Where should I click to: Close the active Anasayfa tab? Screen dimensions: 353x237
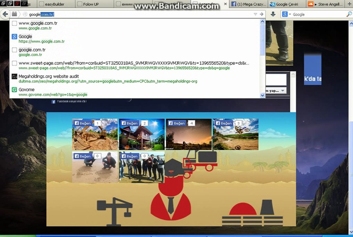(x=225, y=4)
